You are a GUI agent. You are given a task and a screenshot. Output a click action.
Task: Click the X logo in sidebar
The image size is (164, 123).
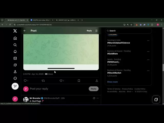(x=15, y=31)
